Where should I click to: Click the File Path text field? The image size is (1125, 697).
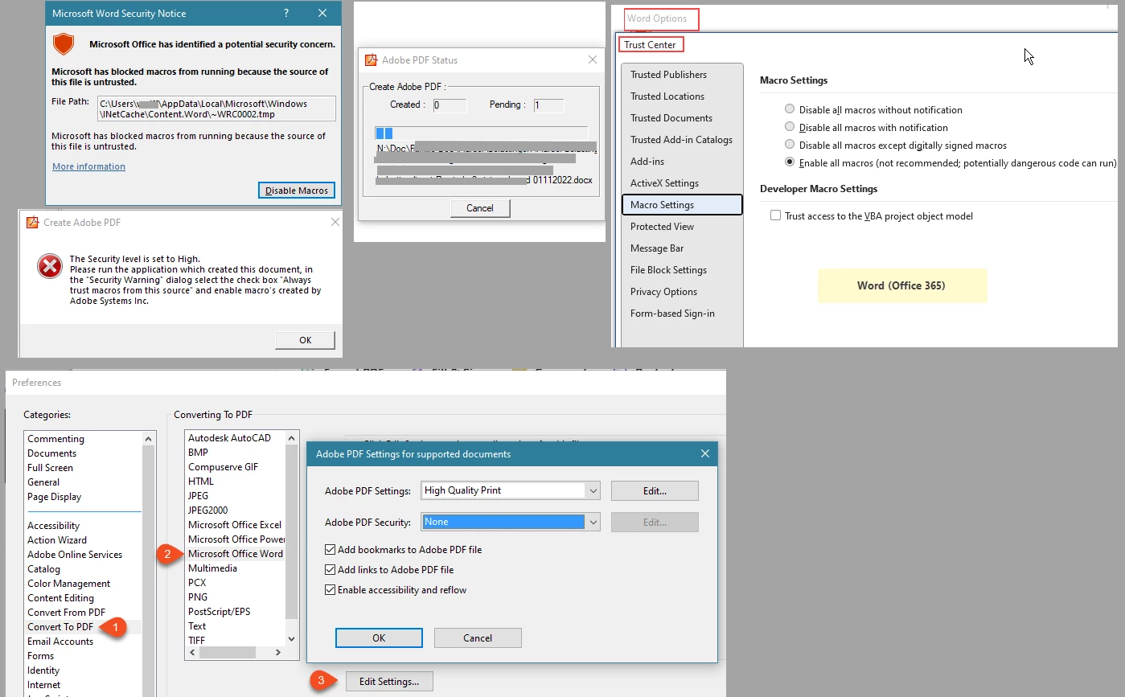point(216,109)
